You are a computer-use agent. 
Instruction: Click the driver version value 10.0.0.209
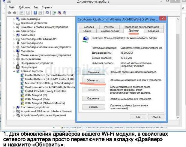126,58
